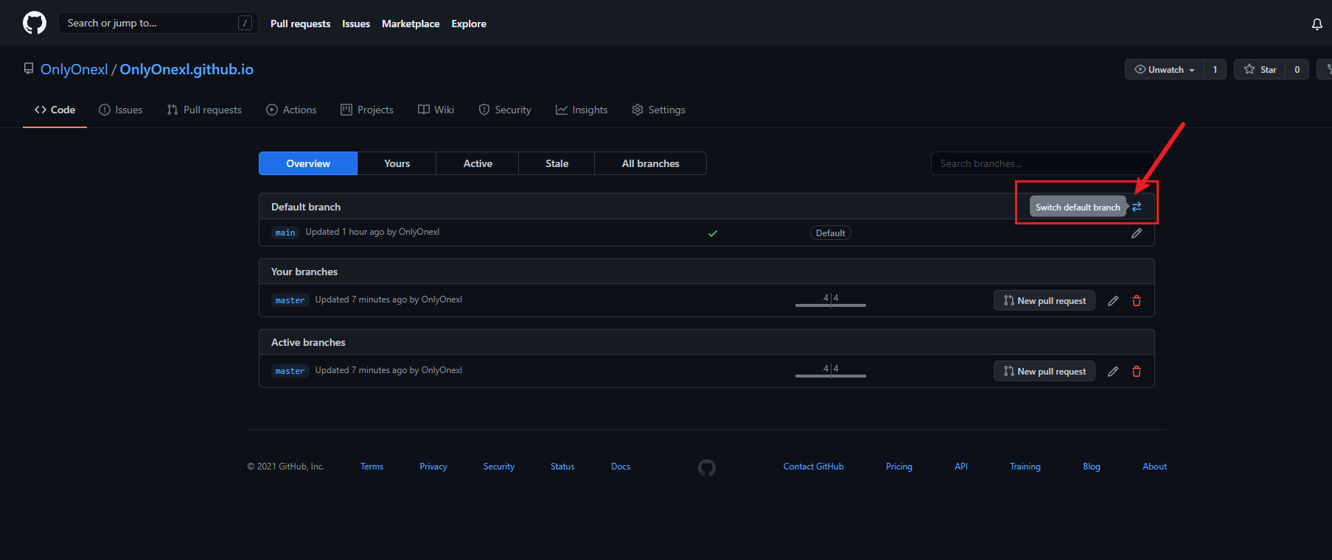
Task: Focus the Search branches field
Action: 1042,163
